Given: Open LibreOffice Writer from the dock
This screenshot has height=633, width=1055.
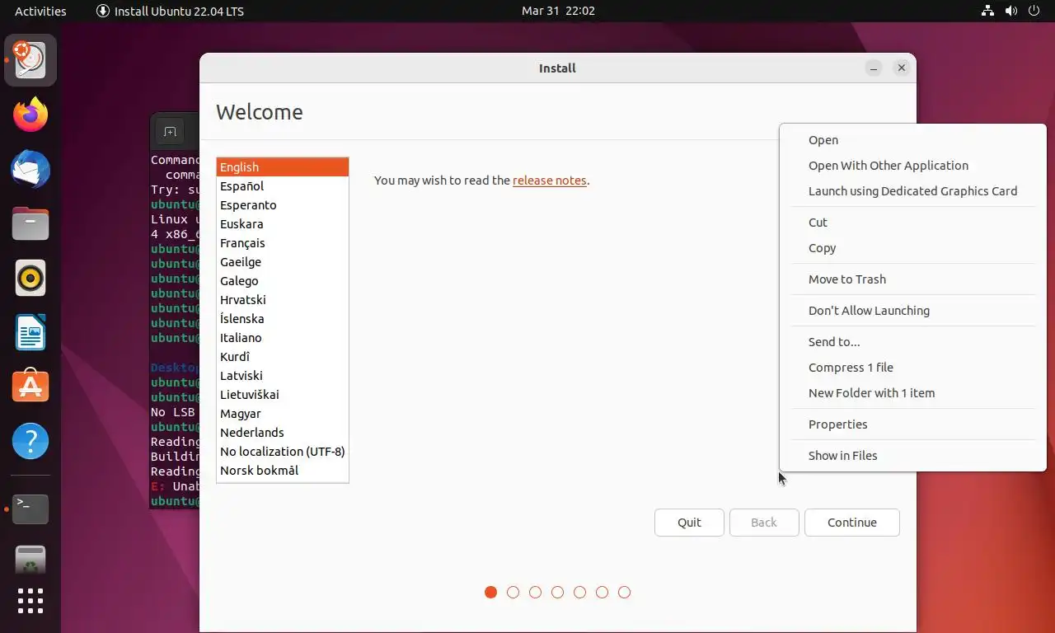Looking at the screenshot, I should (x=30, y=333).
